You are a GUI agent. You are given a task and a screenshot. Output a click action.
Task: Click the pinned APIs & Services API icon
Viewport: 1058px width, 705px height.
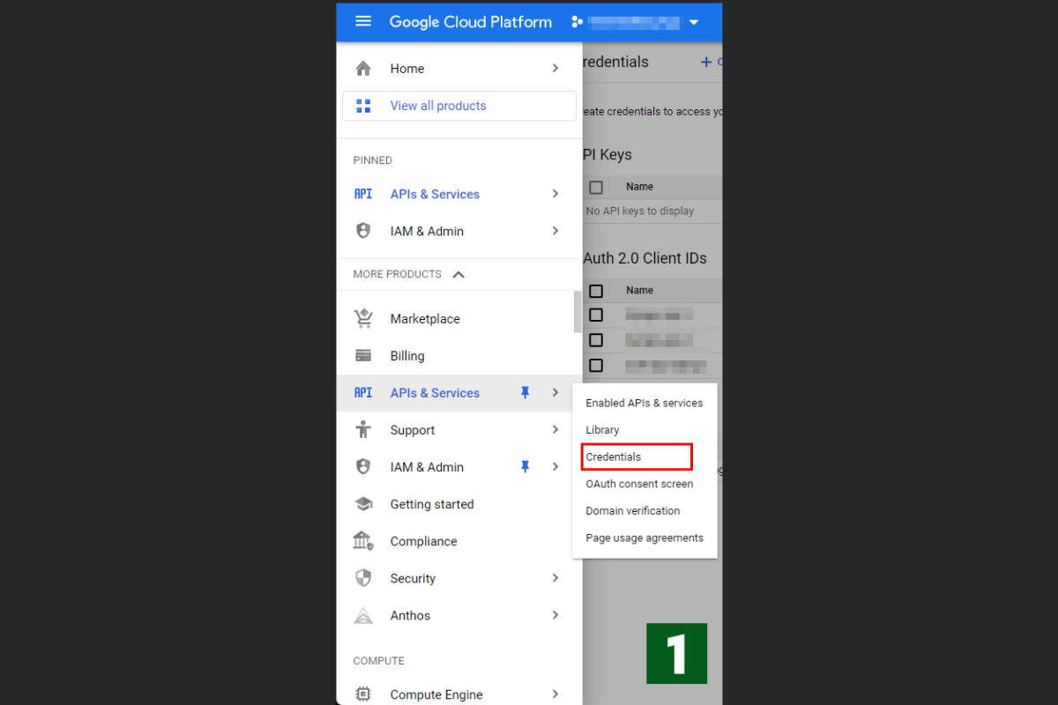(363, 194)
